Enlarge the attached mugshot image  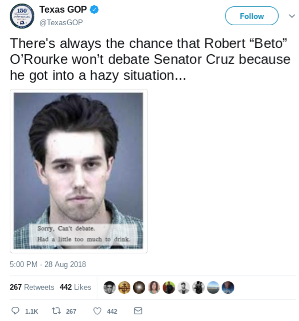point(79,171)
